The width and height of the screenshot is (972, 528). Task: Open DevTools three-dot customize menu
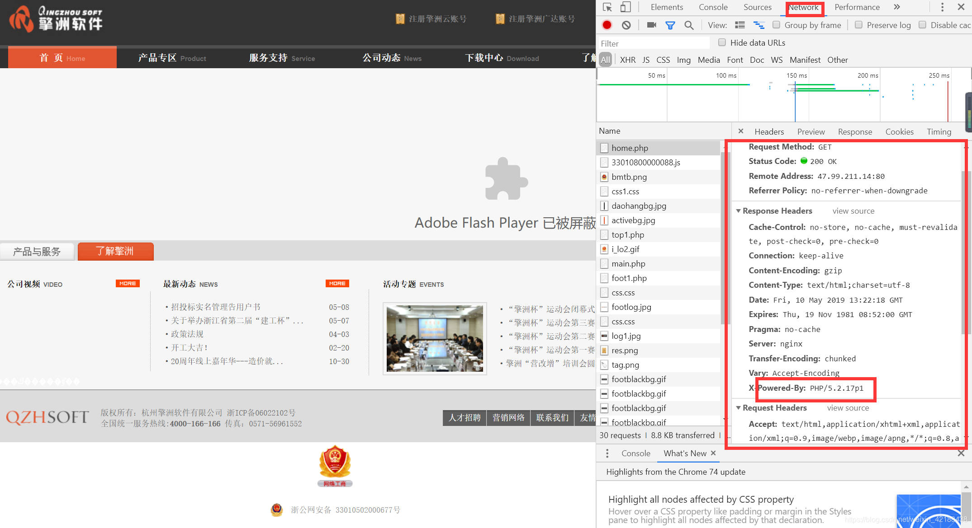[x=942, y=7]
